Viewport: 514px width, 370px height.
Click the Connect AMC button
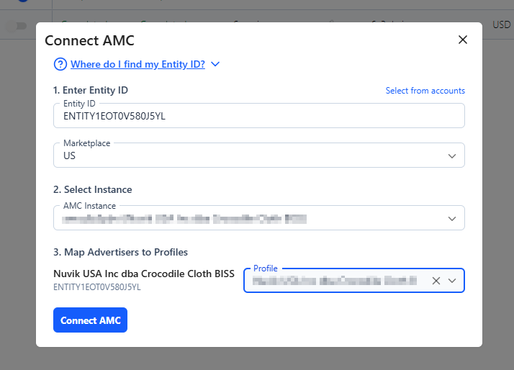(91, 320)
